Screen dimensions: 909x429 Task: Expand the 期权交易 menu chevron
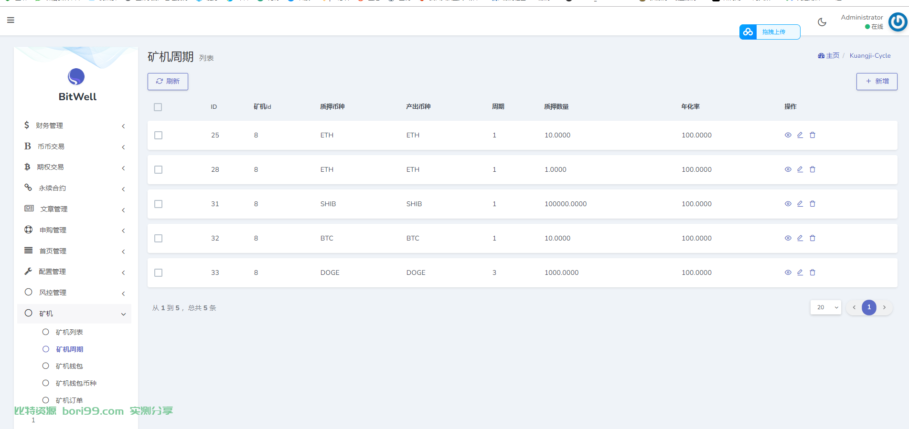coord(123,168)
